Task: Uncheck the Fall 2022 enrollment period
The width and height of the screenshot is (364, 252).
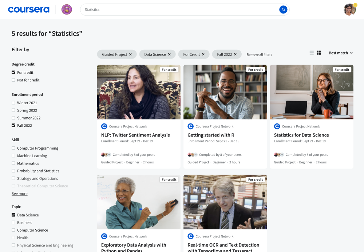Action: coord(13,125)
